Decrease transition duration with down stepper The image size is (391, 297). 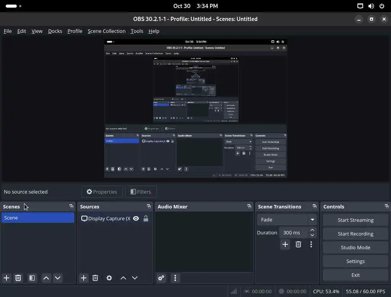click(x=312, y=235)
